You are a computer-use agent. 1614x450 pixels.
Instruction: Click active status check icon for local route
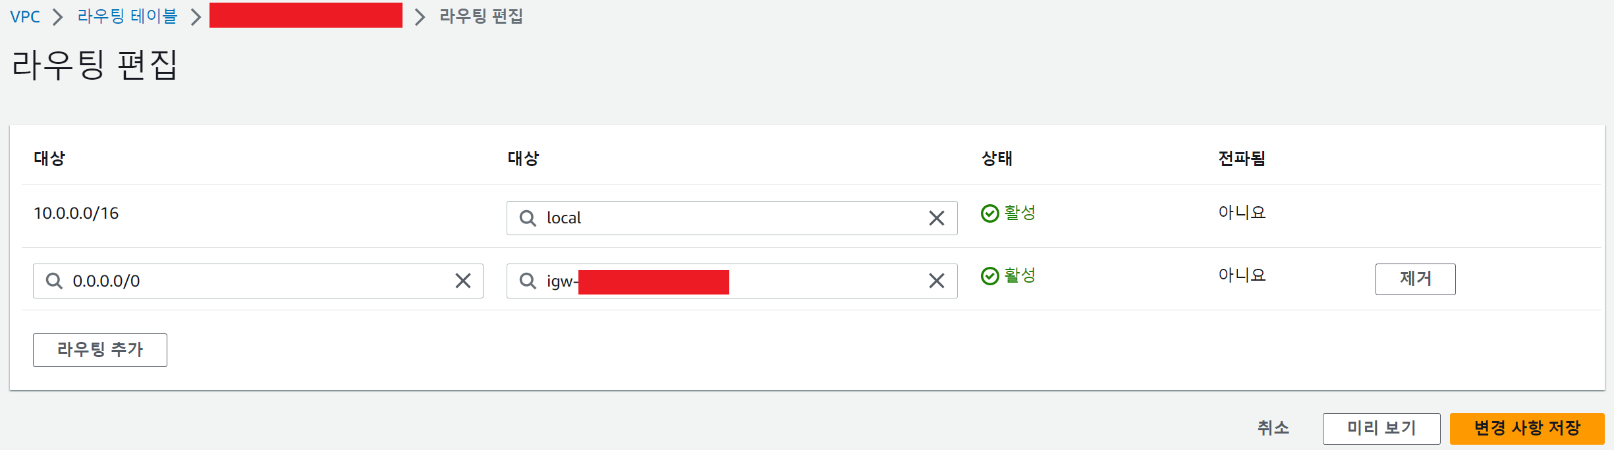click(x=989, y=213)
